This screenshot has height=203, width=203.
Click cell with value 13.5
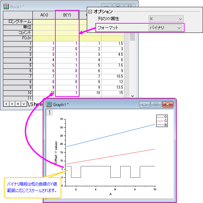pos(113,87)
